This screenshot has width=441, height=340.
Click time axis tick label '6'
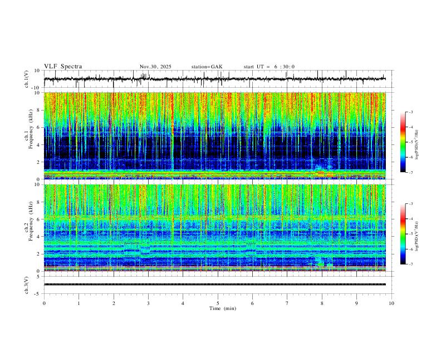pyautogui.click(x=253, y=303)
